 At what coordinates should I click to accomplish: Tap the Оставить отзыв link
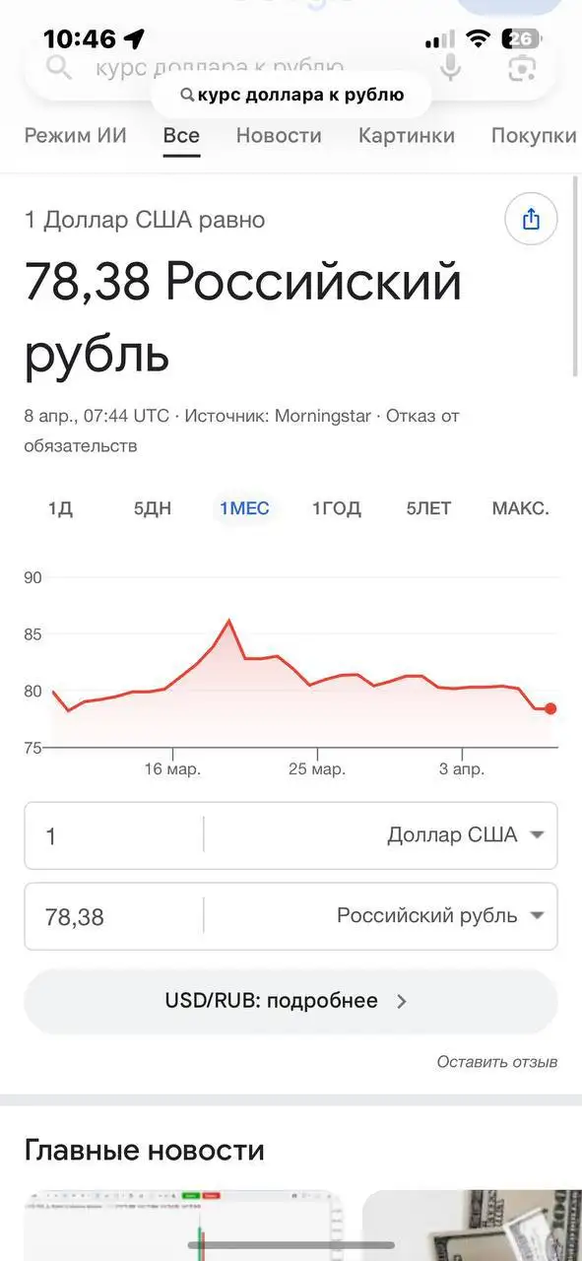(x=497, y=1062)
